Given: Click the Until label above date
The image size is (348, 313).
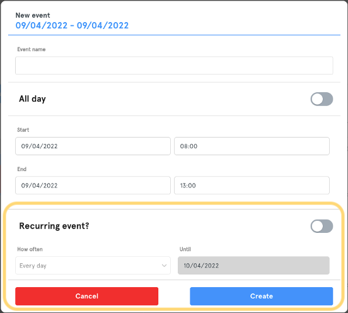Looking at the screenshot, I should pyautogui.click(x=185, y=249).
